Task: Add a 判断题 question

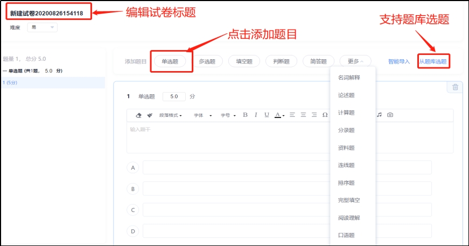Action: (x=281, y=61)
